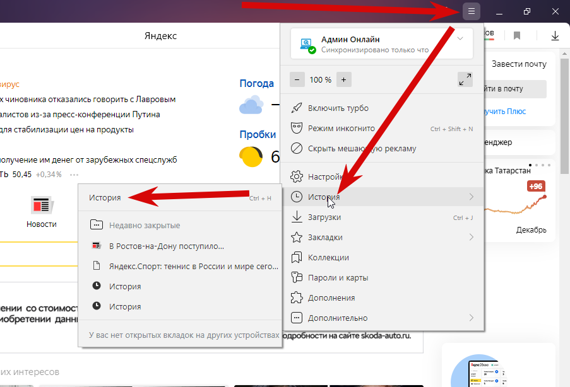The width and height of the screenshot is (570, 387).
Task: Open Дополнения menu item
Action: coord(382,297)
